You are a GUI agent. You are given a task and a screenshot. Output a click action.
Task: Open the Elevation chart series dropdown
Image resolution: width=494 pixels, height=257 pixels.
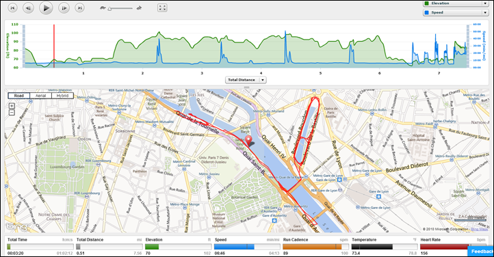point(456,3)
